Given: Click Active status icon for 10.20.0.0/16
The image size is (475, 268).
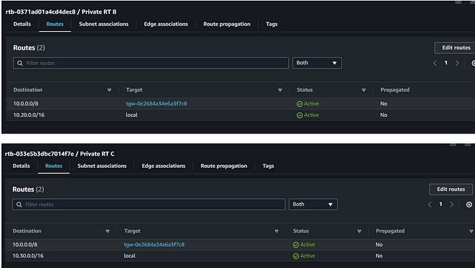Looking at the screenshot, I should tap(300, 116).
